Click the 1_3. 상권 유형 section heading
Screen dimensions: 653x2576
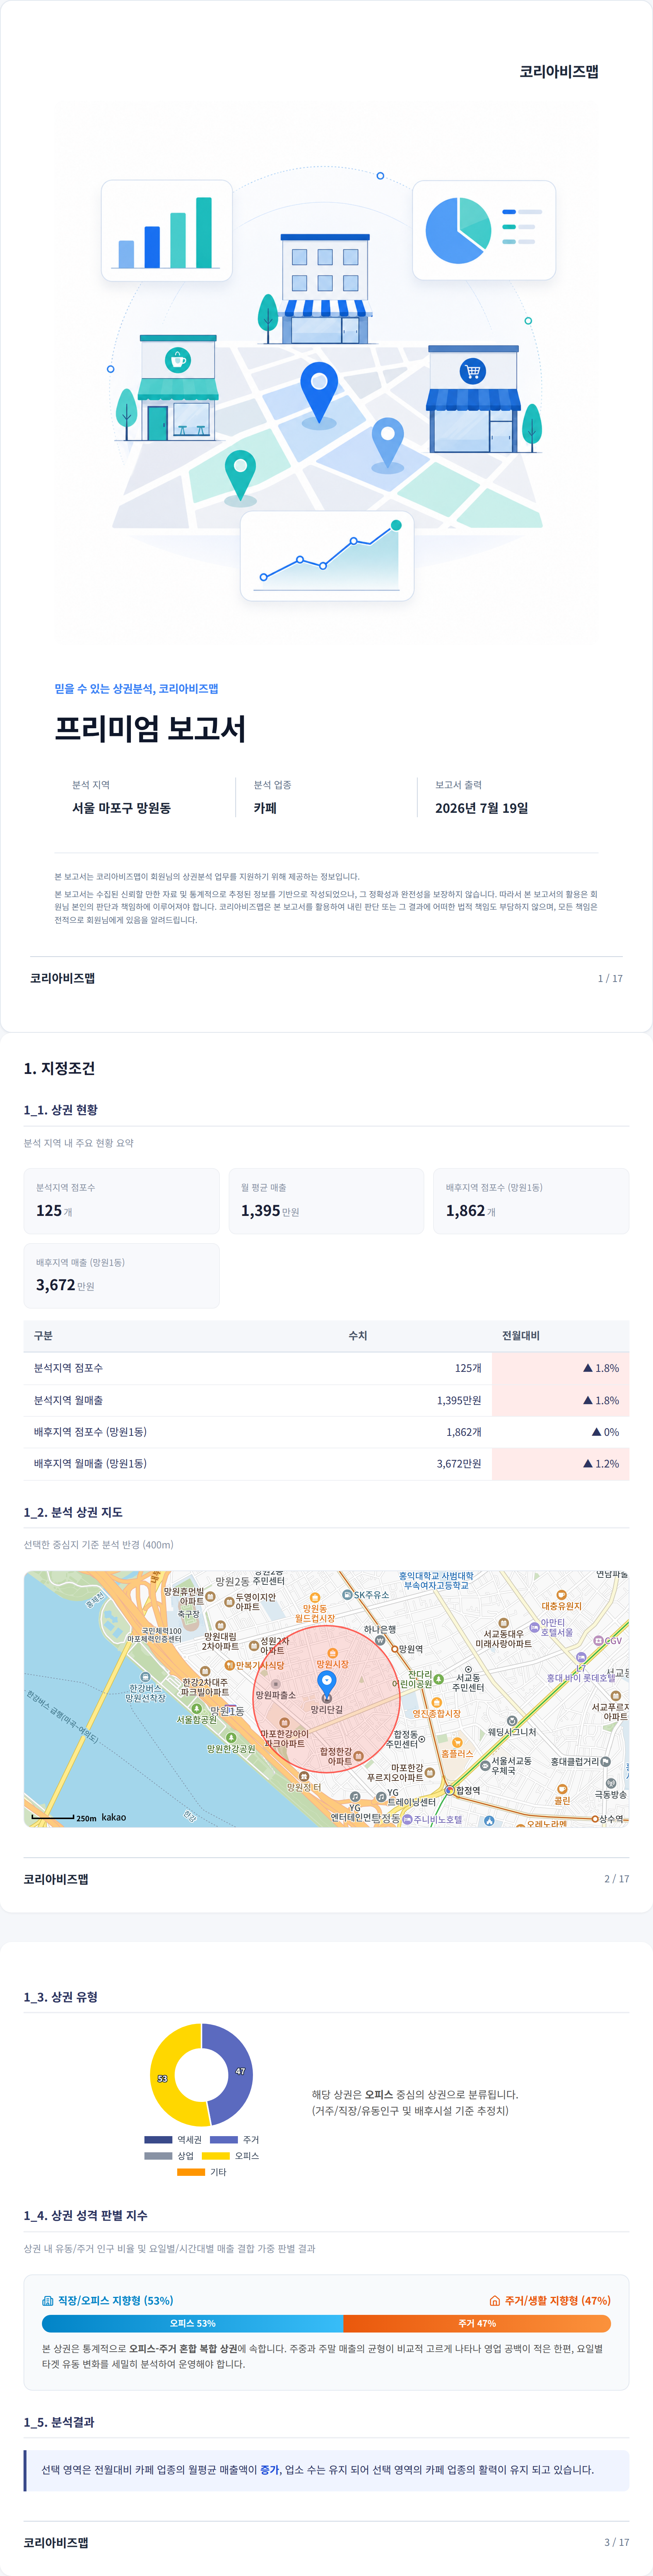[x=61, y=1997]
